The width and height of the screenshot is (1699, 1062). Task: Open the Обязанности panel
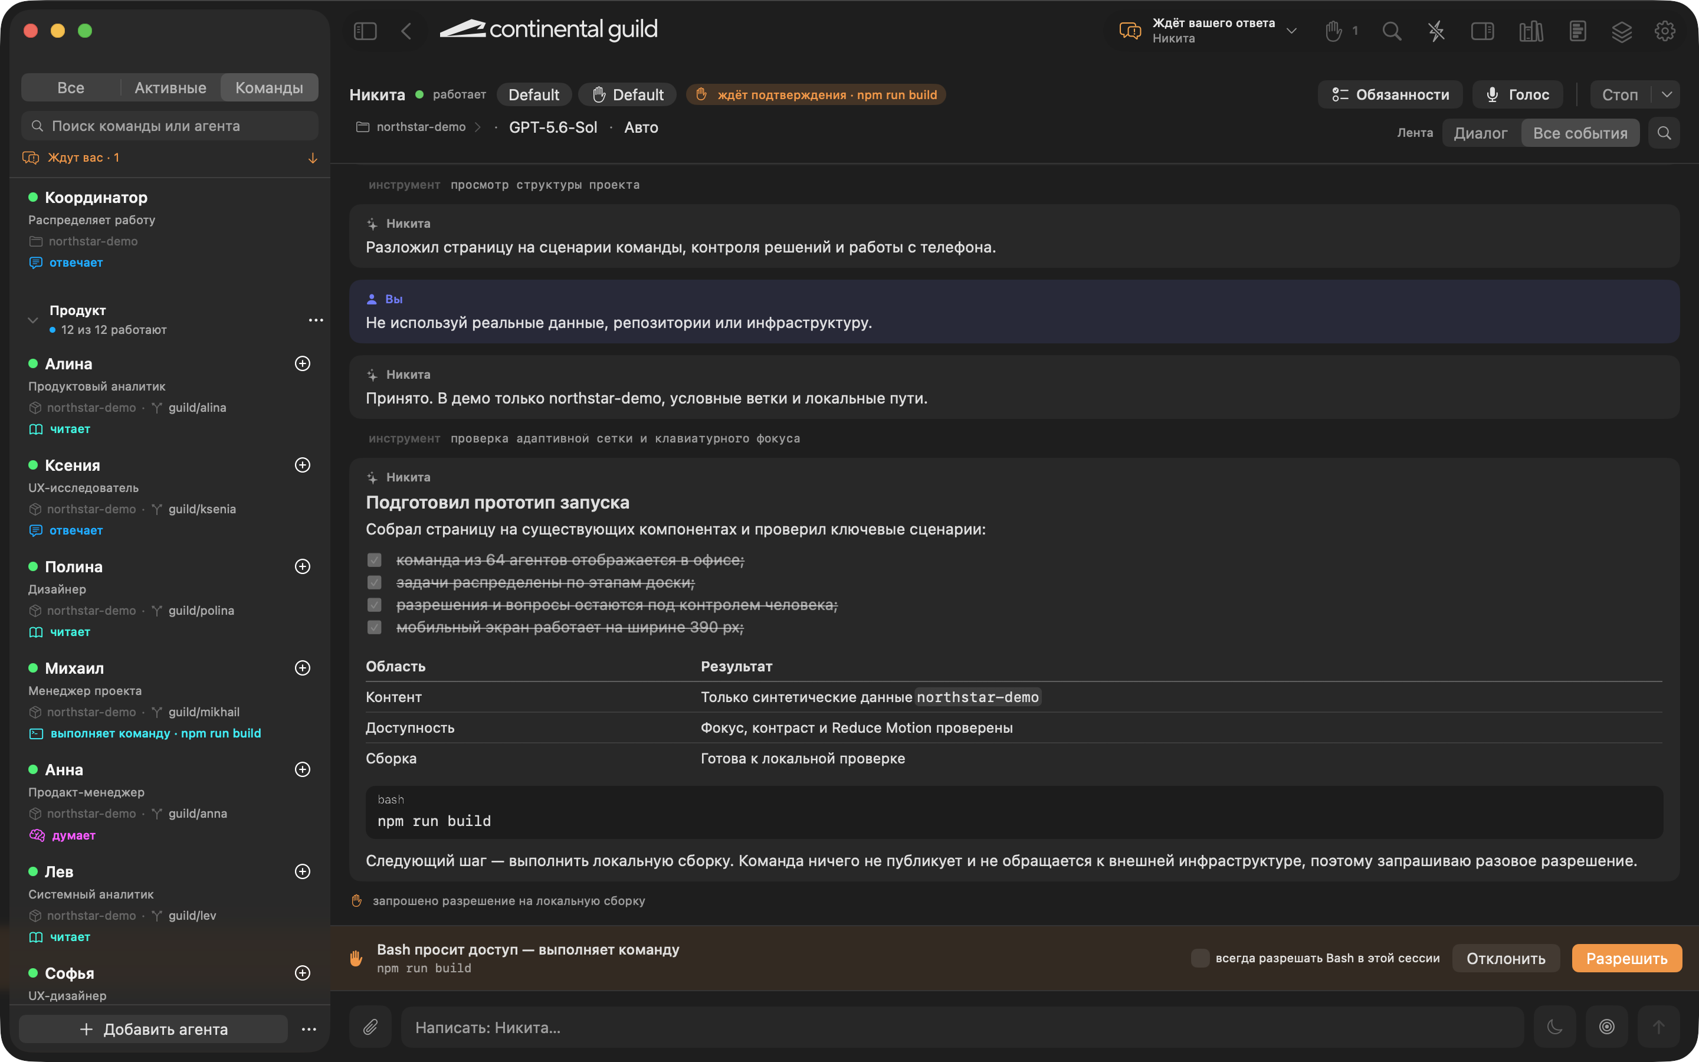[x=1390, y=95]
